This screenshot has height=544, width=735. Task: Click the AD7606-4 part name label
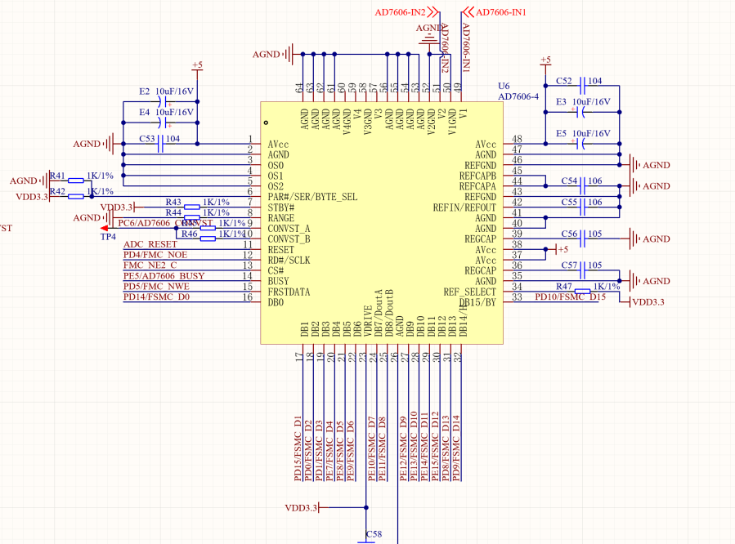click(x=518, y=96)
